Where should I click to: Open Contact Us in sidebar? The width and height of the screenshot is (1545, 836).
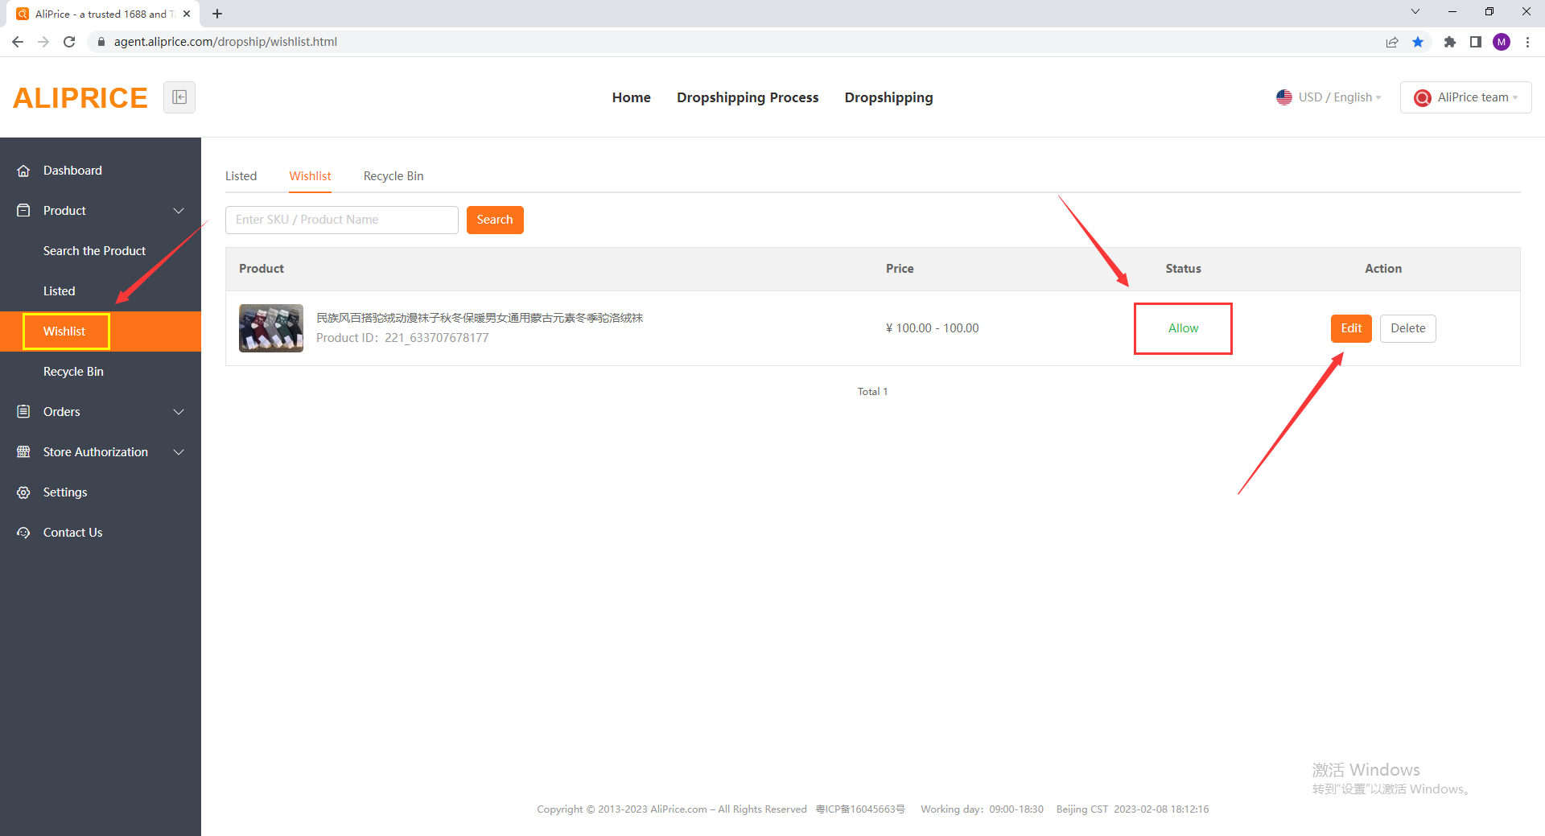tap(73, 533)
